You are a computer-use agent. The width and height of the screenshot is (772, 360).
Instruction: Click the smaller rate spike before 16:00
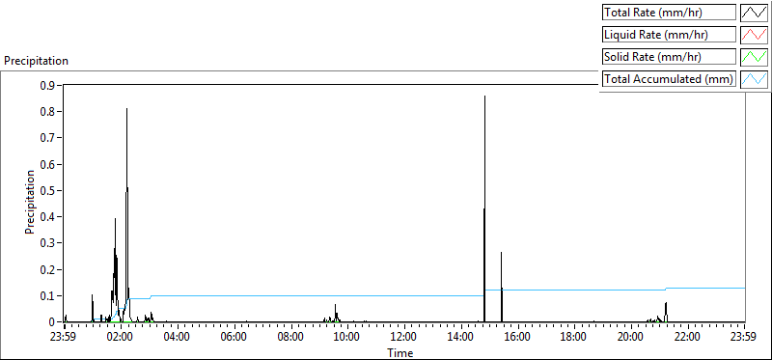click(501, 286)
